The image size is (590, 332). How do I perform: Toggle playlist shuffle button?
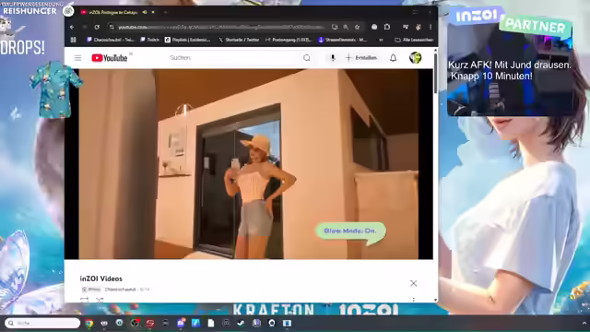point(100,300)
